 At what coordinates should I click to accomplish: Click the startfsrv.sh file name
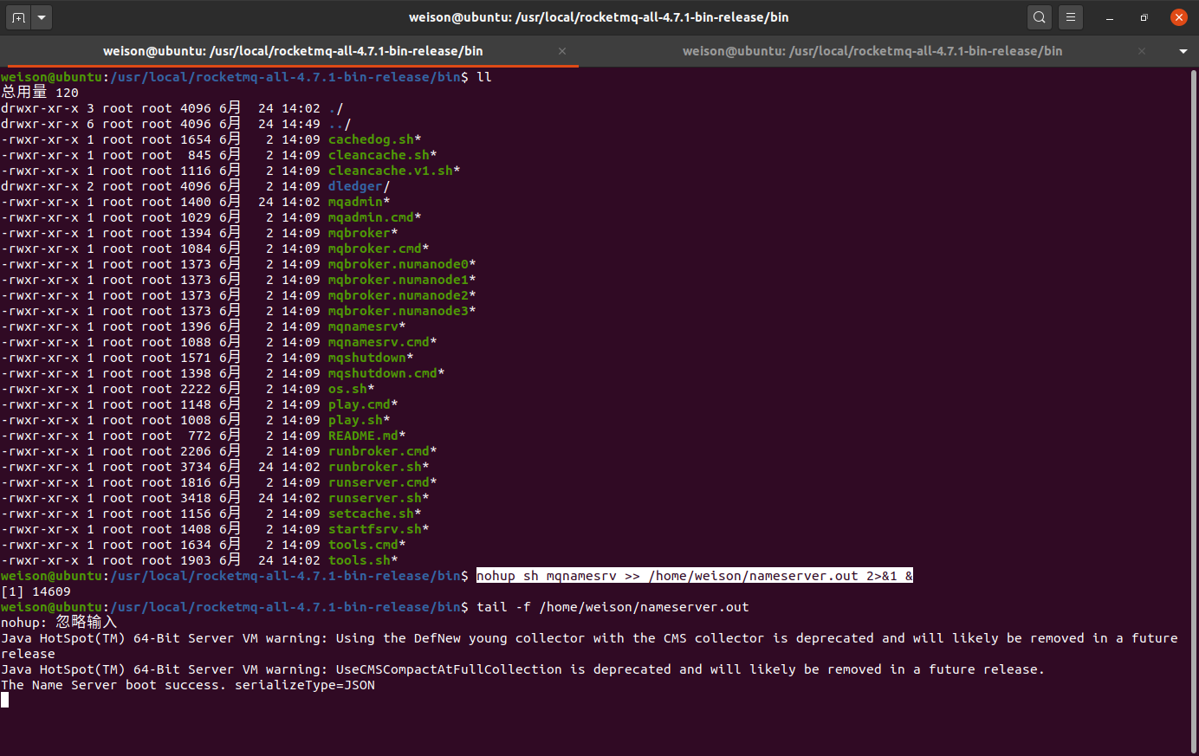coord(375,529)
